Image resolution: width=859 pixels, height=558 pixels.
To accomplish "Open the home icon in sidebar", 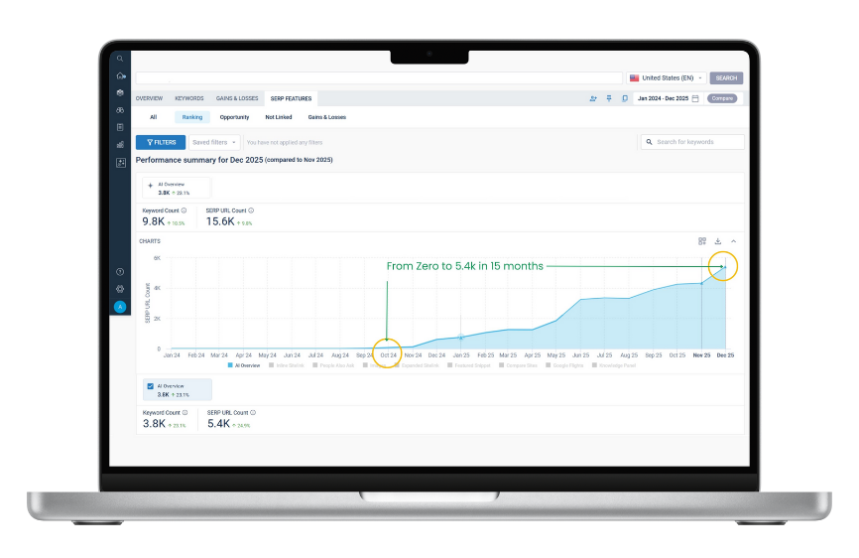I will click(121, 75).
